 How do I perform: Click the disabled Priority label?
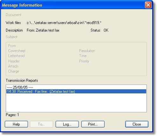point(84,61)
